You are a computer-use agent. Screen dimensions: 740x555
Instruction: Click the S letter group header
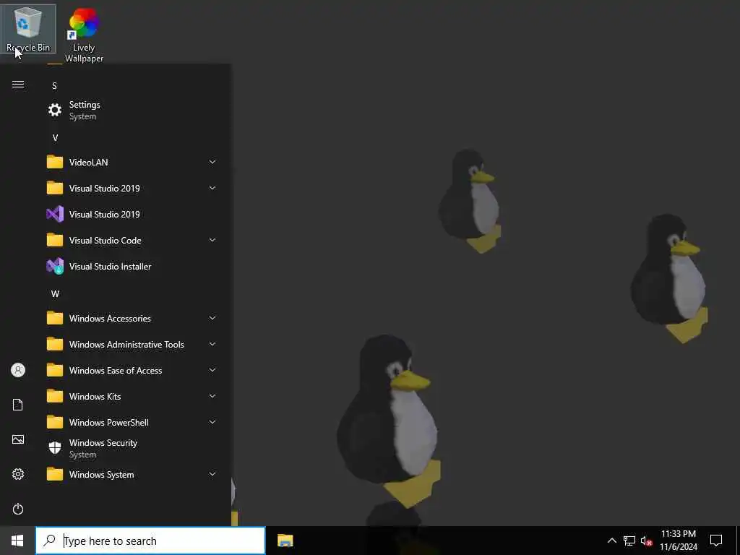pyautogui.click(x=54, y=86)
